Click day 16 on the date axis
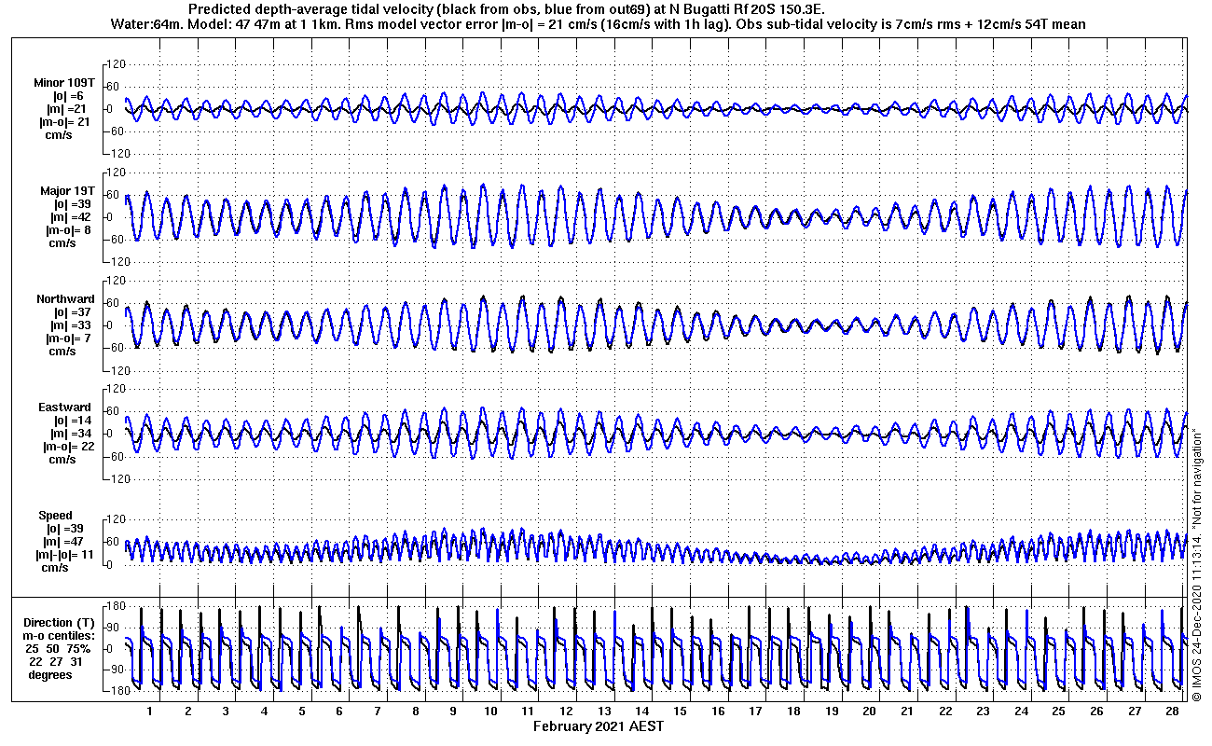This screenshot has width=1212, height=746. pyautogui.click(x=719, y=711)
